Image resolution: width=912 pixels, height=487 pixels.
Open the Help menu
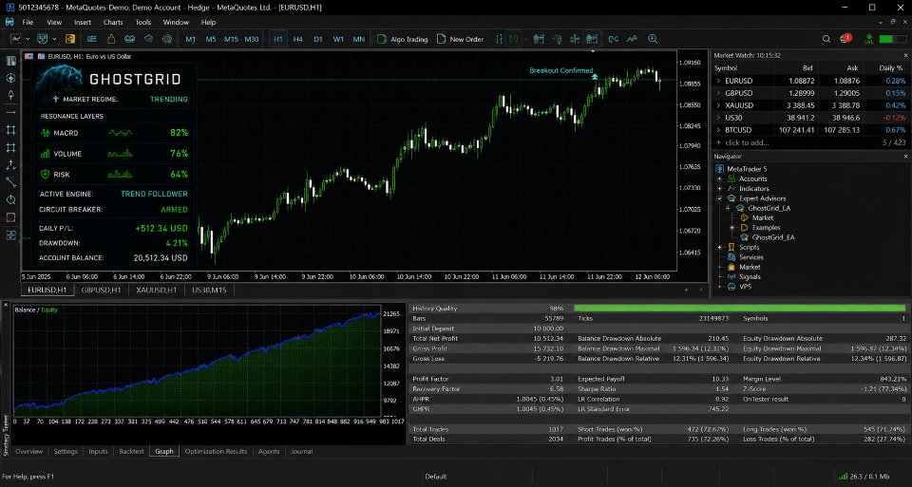point(208,22)
